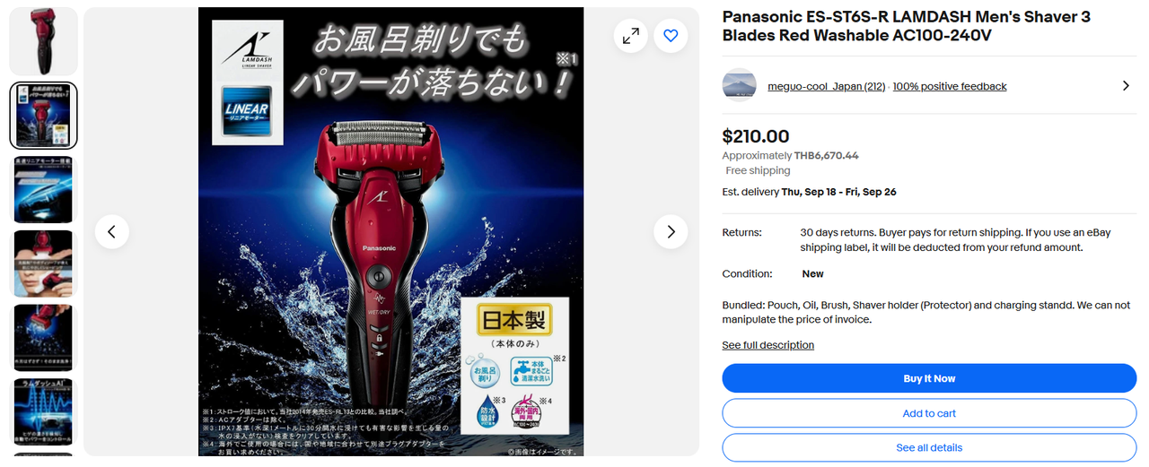Go to next image with right arrow
This screenshot has height=467, width=1149.
tap(671, 232)
